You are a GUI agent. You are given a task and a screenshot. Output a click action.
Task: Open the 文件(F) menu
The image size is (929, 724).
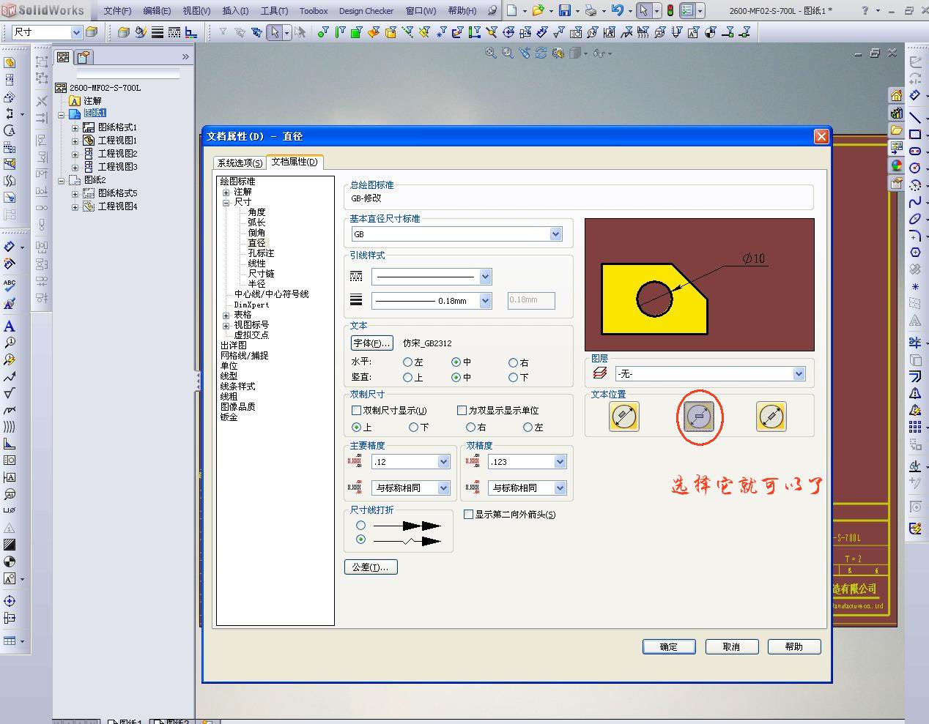[x=117, y=11]
